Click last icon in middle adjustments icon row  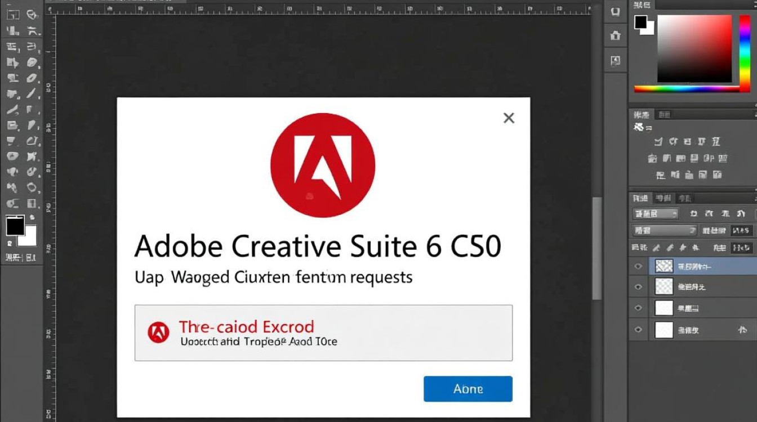[x=723, y=158]
